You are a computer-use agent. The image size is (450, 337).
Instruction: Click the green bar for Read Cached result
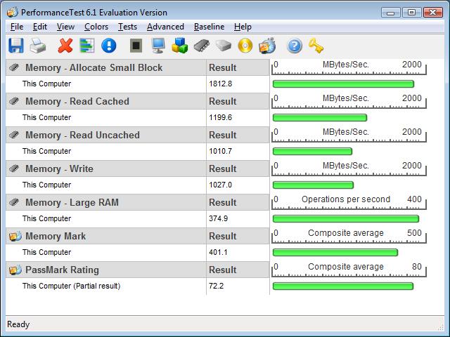point(320,118)
